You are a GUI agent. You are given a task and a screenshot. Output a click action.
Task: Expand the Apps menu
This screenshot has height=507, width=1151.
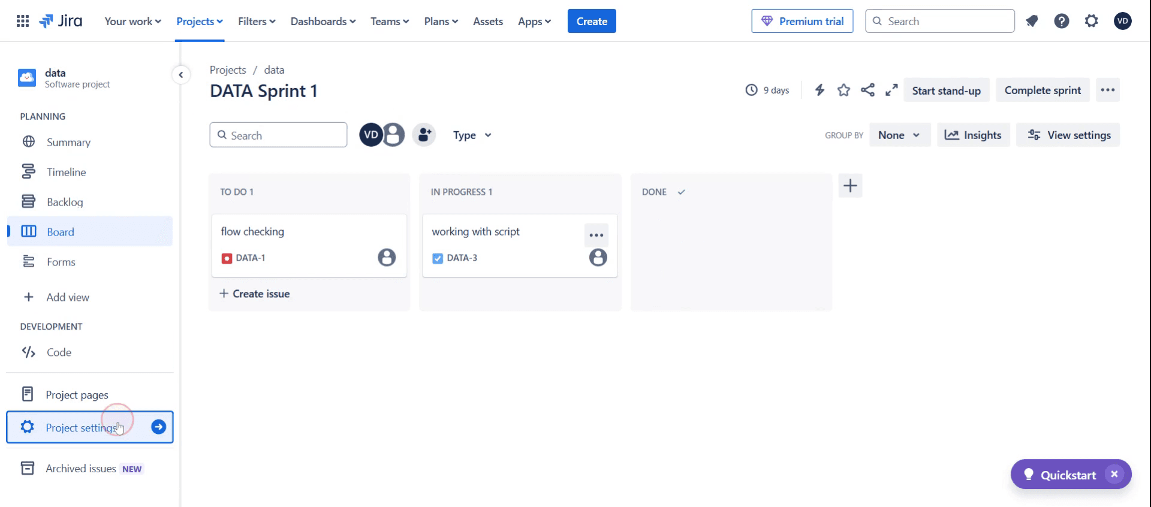click(534, 21)
